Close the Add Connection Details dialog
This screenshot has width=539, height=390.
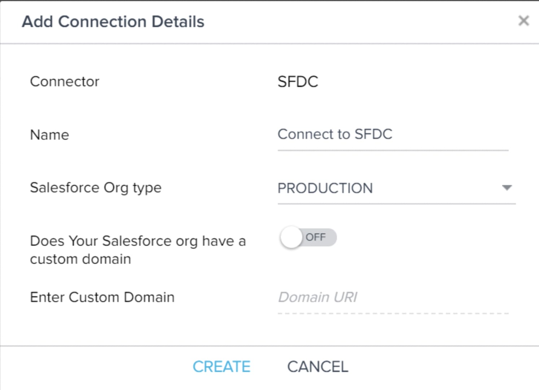coord(523,21)
